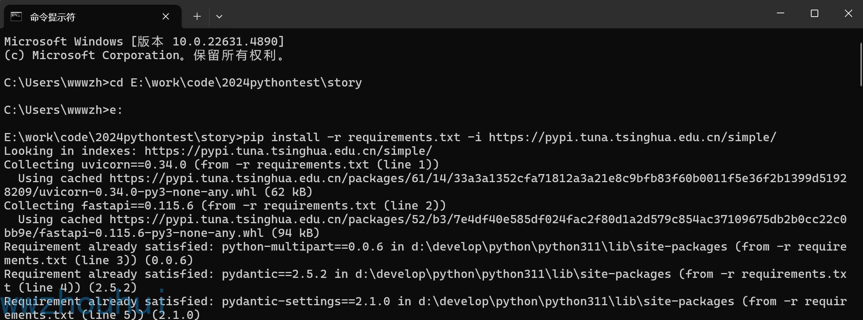Close the 命令提示符 tab
The image size is (863, 320).
pos(166,16)
